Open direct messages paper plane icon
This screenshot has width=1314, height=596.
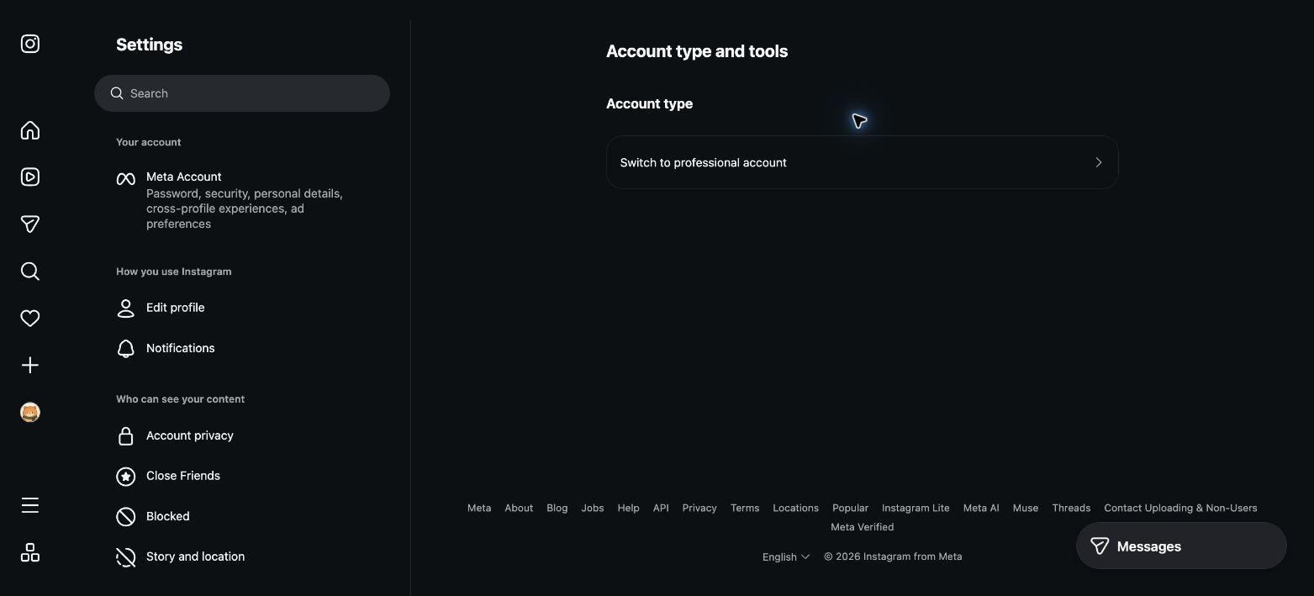tap(30, 224)
